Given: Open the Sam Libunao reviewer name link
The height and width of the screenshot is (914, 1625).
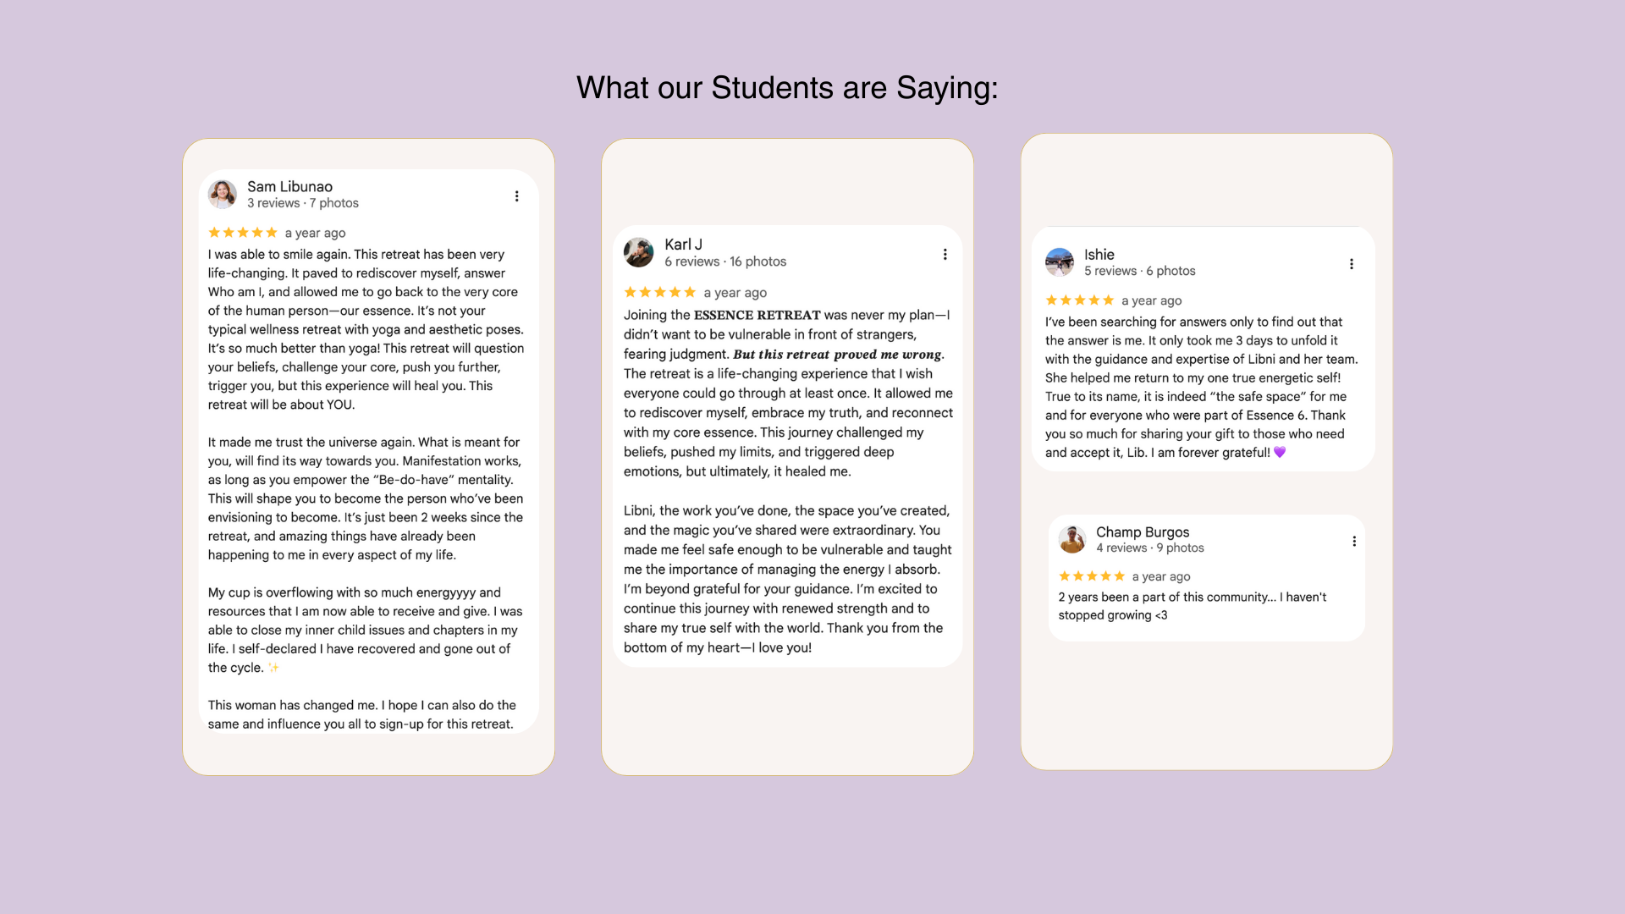Looking at the screenshot, I should tap(289, 187).
